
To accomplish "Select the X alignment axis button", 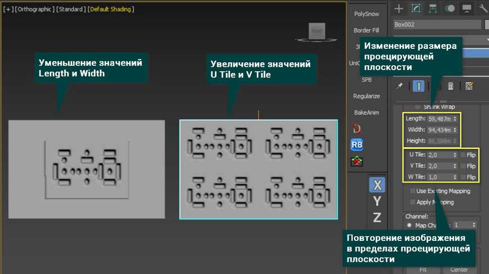I will coord(377,185).
